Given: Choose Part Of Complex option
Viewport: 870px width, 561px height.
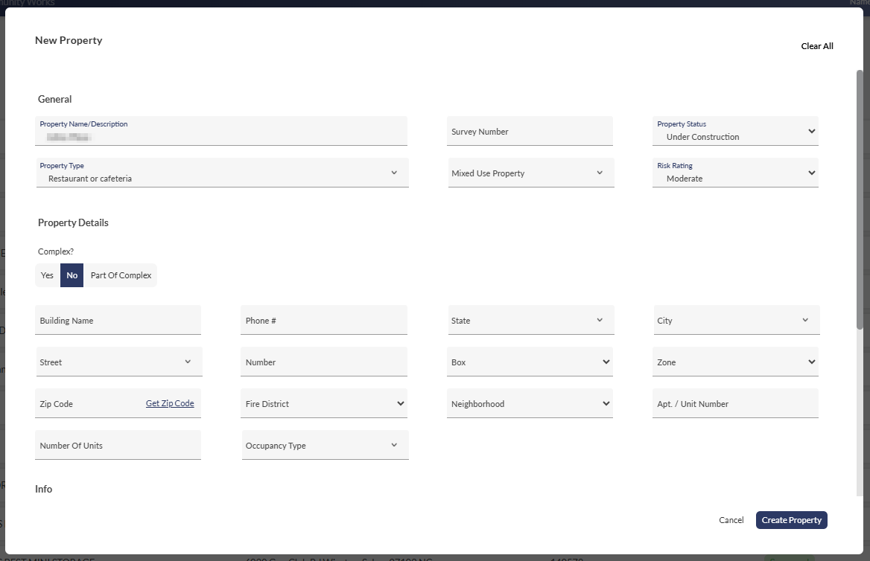Looking at the screenshot, I should tap(121, 275).
